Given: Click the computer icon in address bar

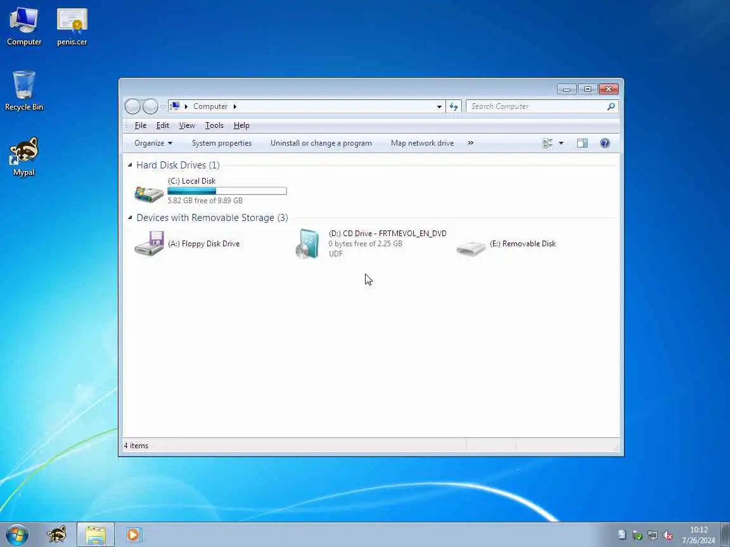Looking at the screenshot, I should coord(175,106).
